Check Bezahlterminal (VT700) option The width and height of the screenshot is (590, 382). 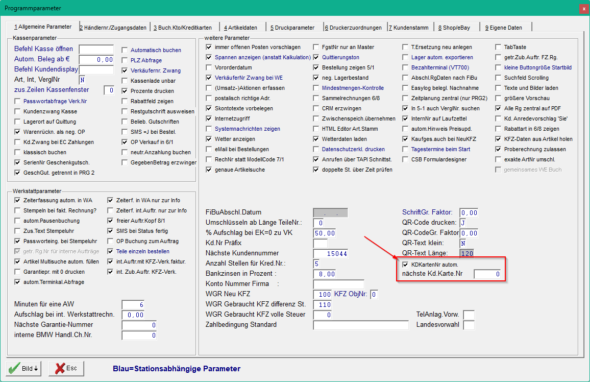tap(405, 67)
